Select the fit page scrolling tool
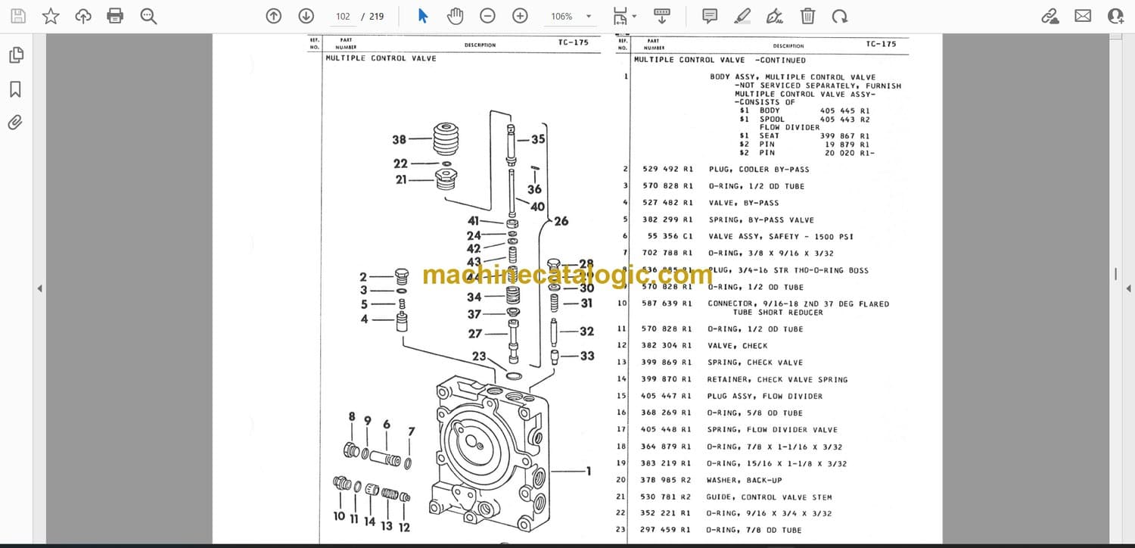The image size is (1135, 548). click(x=620, y=16)
